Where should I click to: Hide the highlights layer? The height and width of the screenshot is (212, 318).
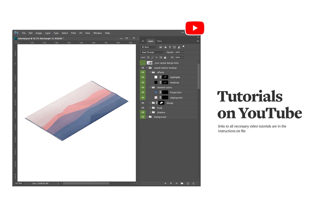[x=143, y=77]
